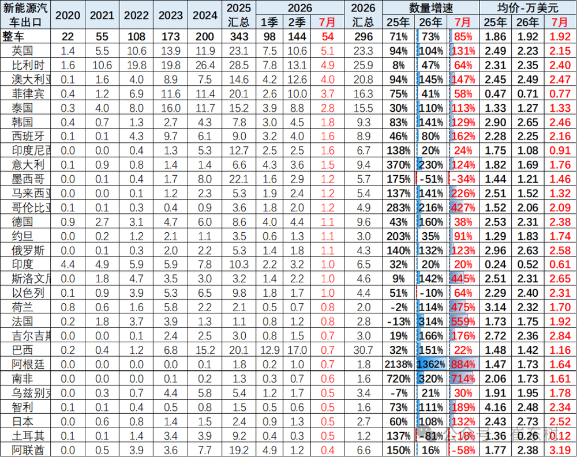Viewport: 577px width, 457px height.
Task: Select the 2025 汇总 column header
Action: click(239, 15)
